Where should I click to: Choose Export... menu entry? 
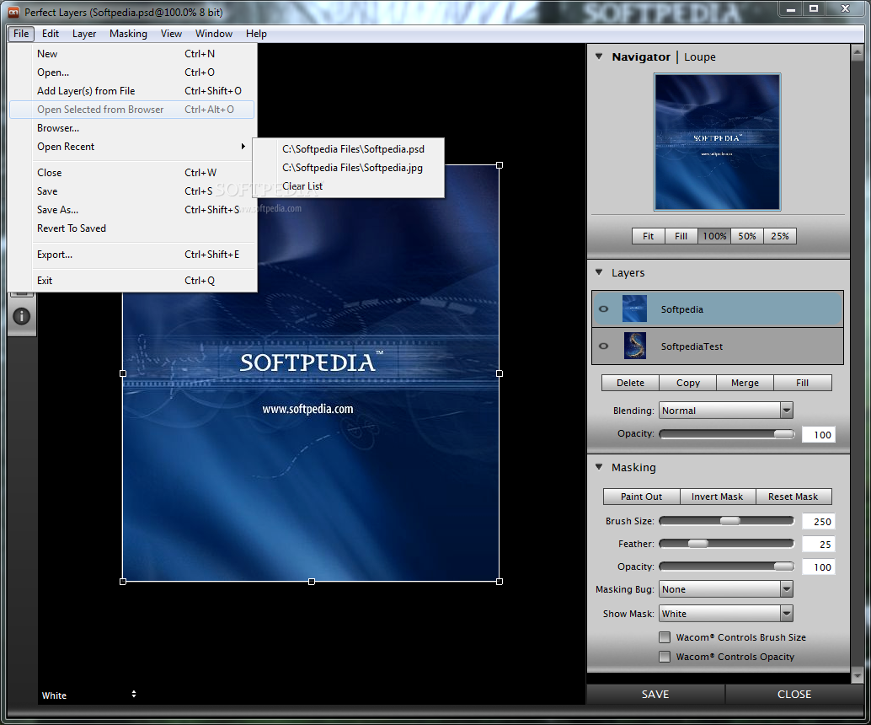pyautogui.click(x=132, y=254)
